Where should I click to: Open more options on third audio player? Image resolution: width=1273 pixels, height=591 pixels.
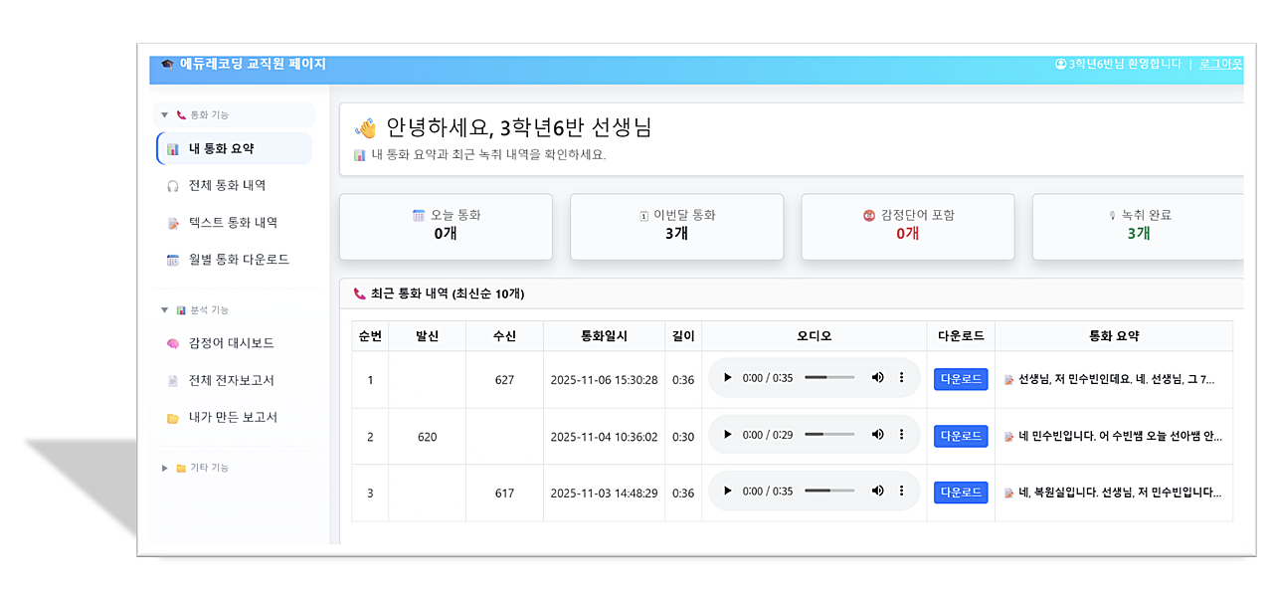[902, 492]
